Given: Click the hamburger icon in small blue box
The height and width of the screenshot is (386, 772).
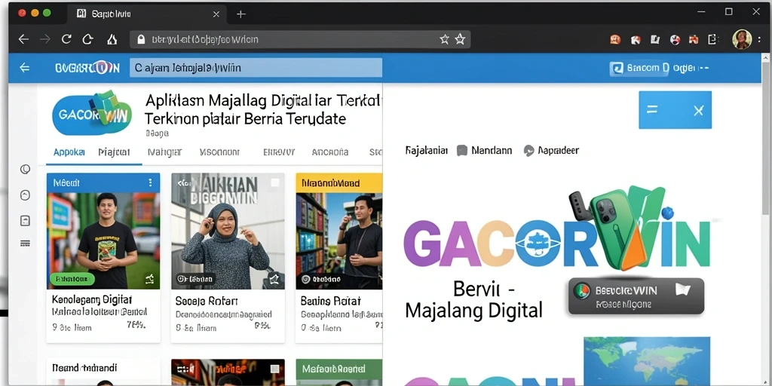Looking at the screenshot, I should (x=652, y=110).
